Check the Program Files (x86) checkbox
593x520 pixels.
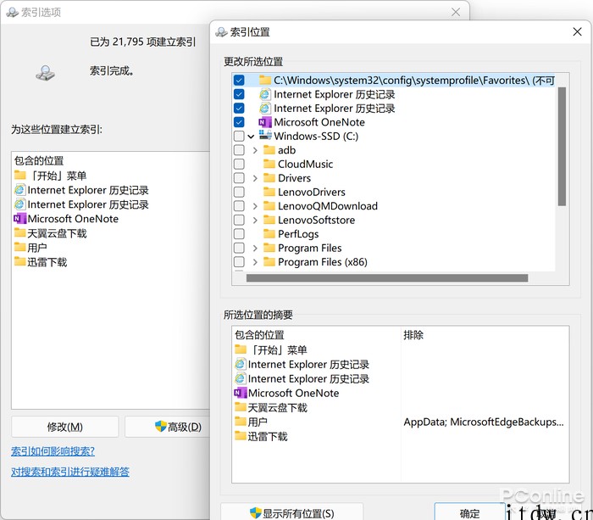tap(239, 262)
